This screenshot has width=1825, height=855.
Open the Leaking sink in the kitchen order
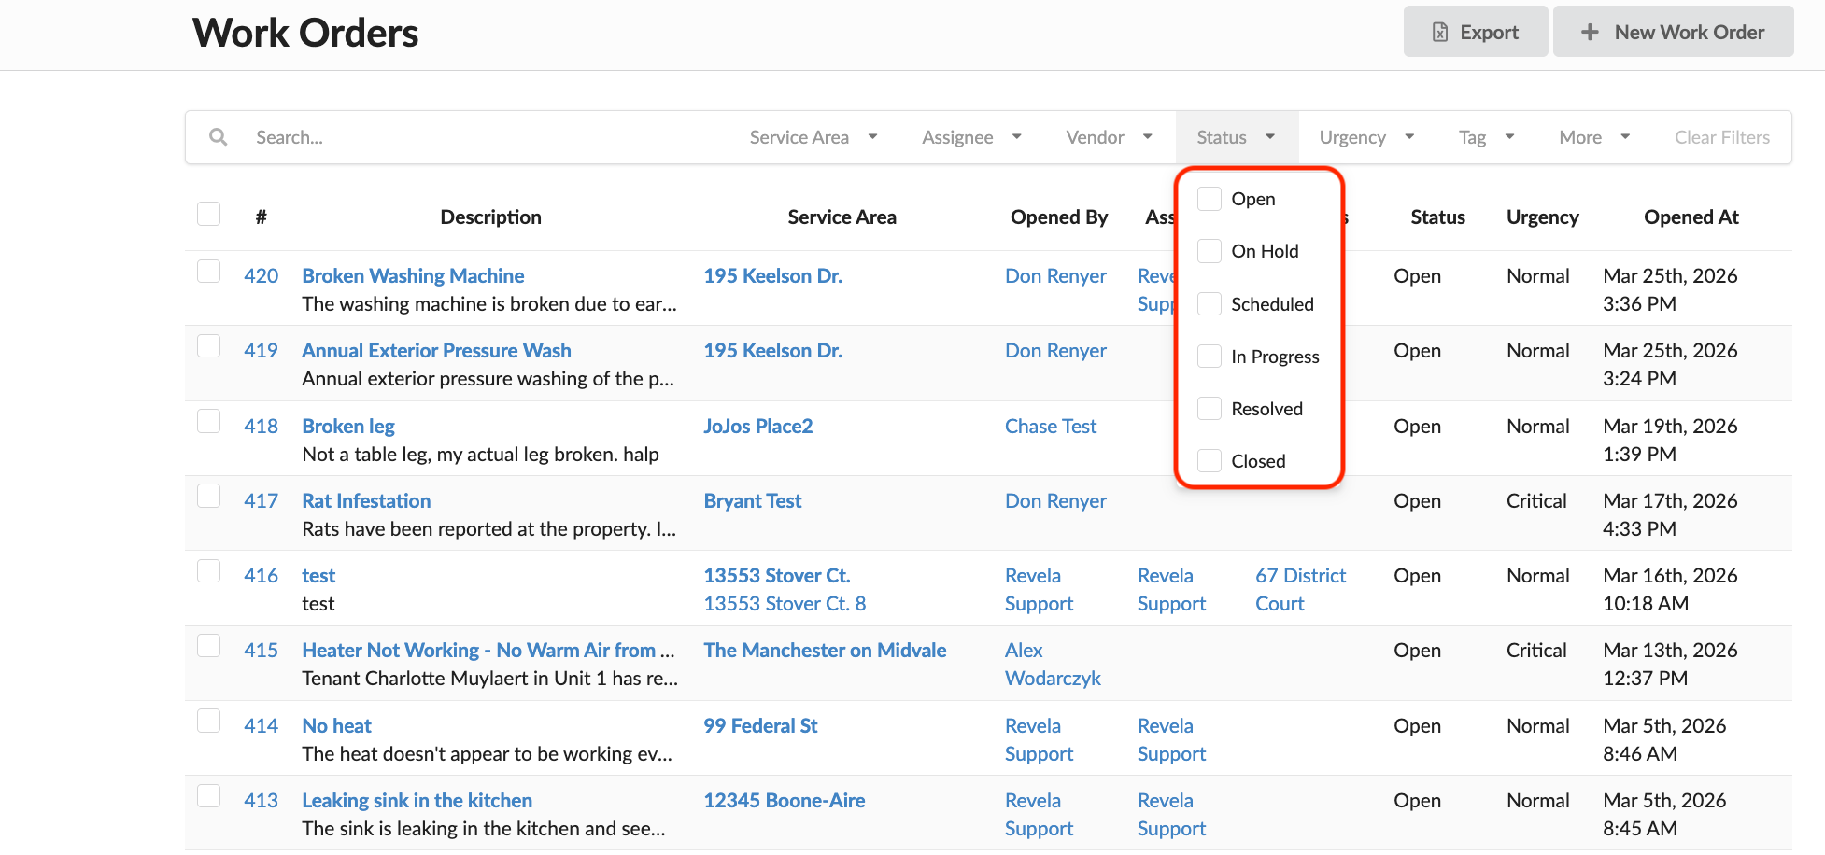tap(417, 801)
